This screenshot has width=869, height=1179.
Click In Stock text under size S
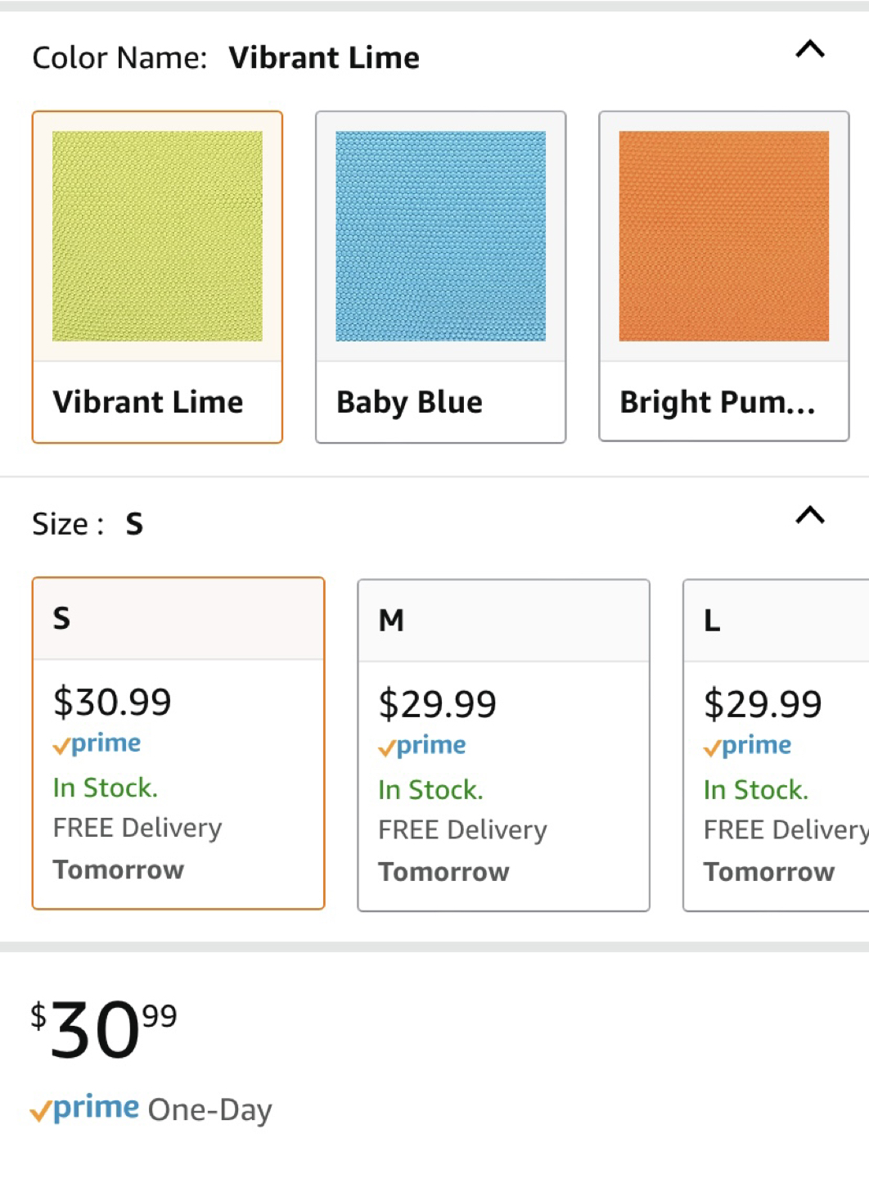tap(105, 788)
